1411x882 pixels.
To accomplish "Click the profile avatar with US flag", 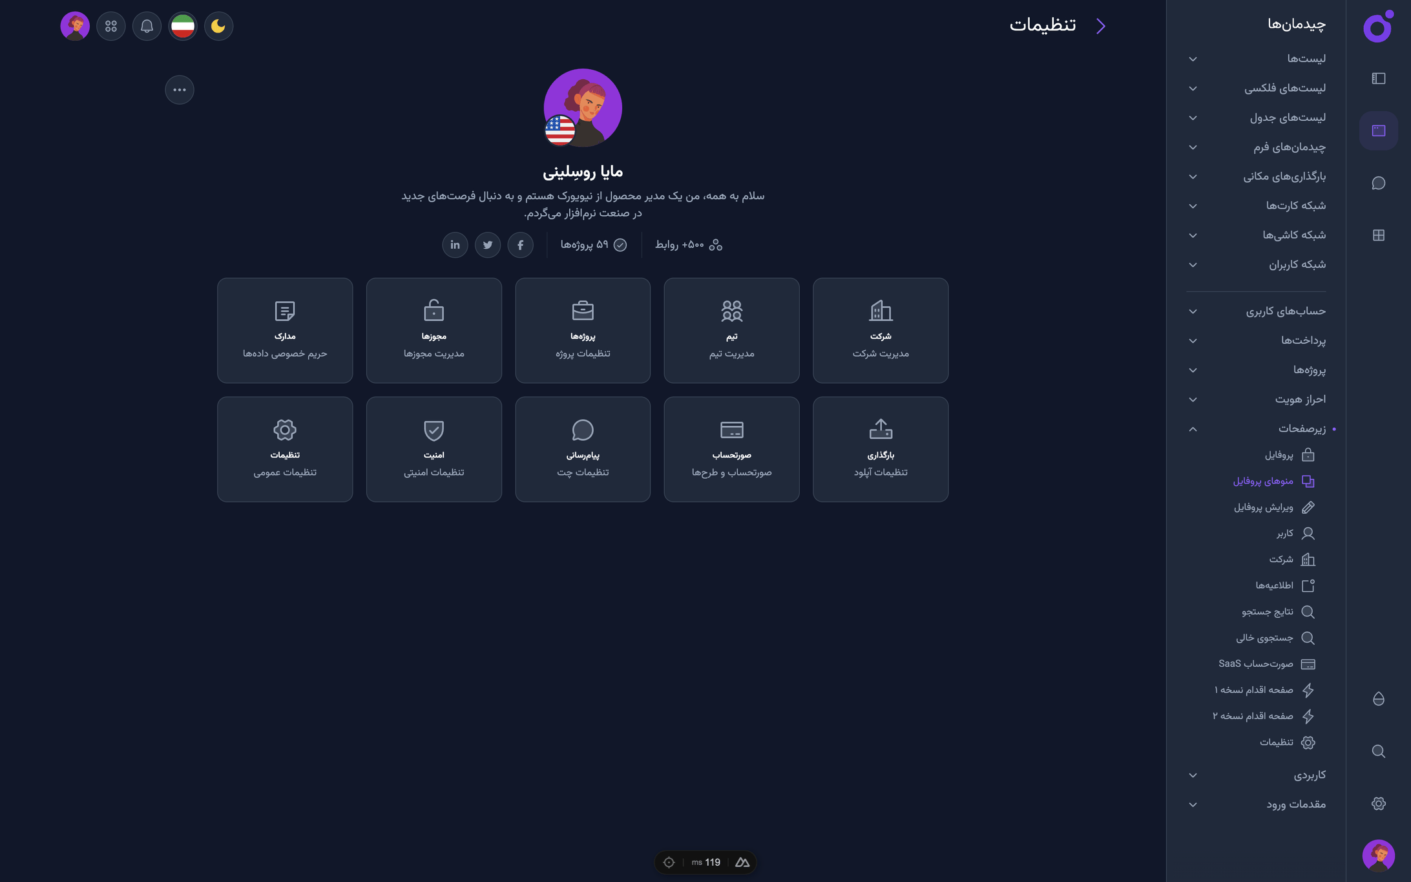I will 583,108.
